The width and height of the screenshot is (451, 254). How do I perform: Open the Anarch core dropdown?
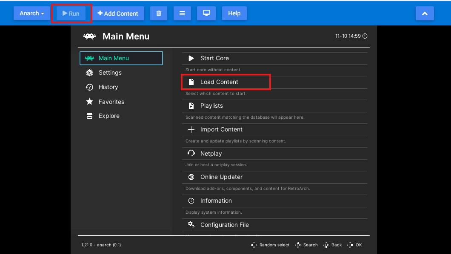point(31,13)
